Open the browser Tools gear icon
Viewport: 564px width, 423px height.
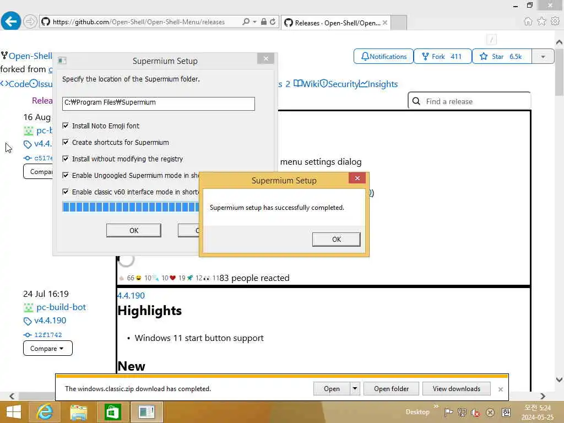click(x=555, y=21)
